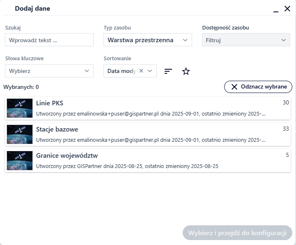The height and width of the screenshot is (245, 296).
Task: Click the Stacje bazowe satellite thumbnail
Action: 20,134
